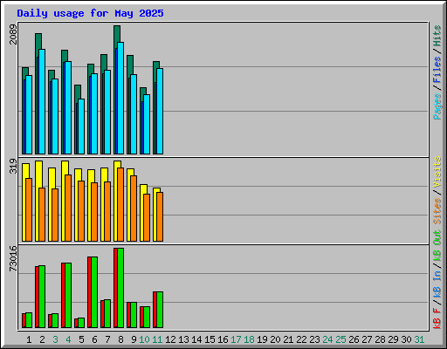The width and height of the screenshot is (447, 349).
Task: Click the day 11 cyan pages bar
Action: [160, 111]
